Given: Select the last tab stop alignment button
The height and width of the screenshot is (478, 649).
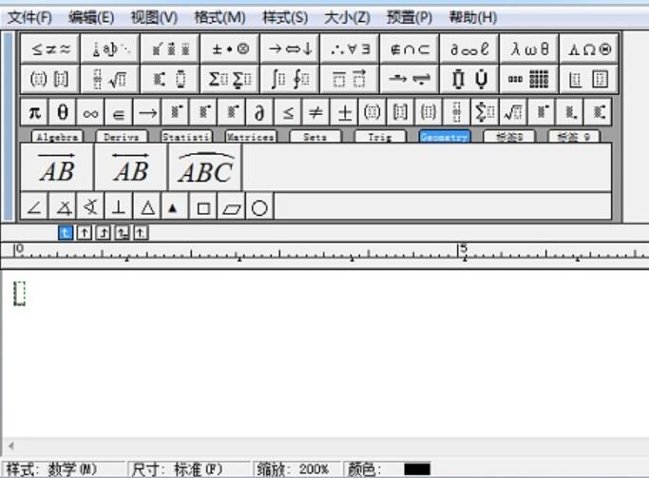Looking at the screenshot, I should (x=141, y=232).
